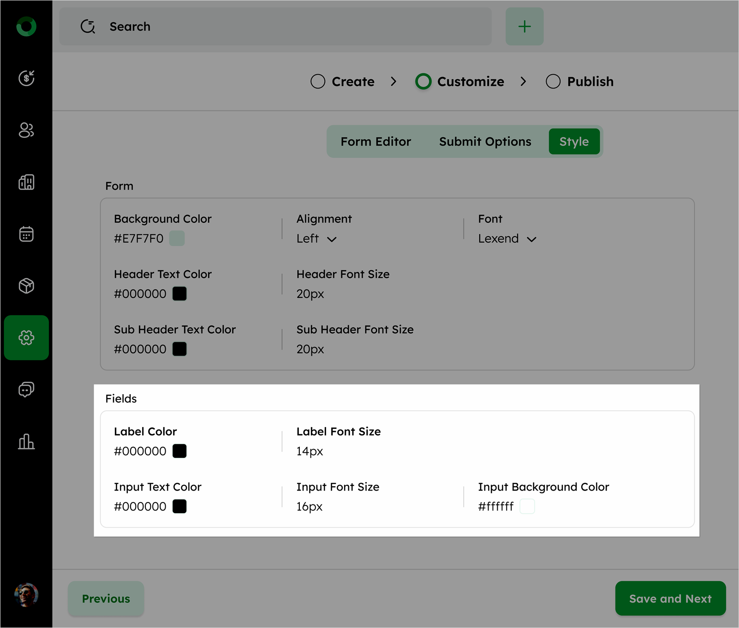This screenshot has height=628, width=739.
Task: Expand the Font Lexend dropdown
Action: (x=507, y=239)
